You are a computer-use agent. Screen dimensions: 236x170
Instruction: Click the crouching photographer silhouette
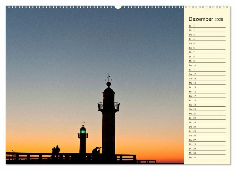point(96,151)
